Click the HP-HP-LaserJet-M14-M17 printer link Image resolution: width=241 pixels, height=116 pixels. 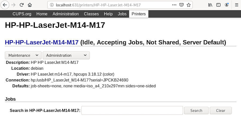[42, 42]
